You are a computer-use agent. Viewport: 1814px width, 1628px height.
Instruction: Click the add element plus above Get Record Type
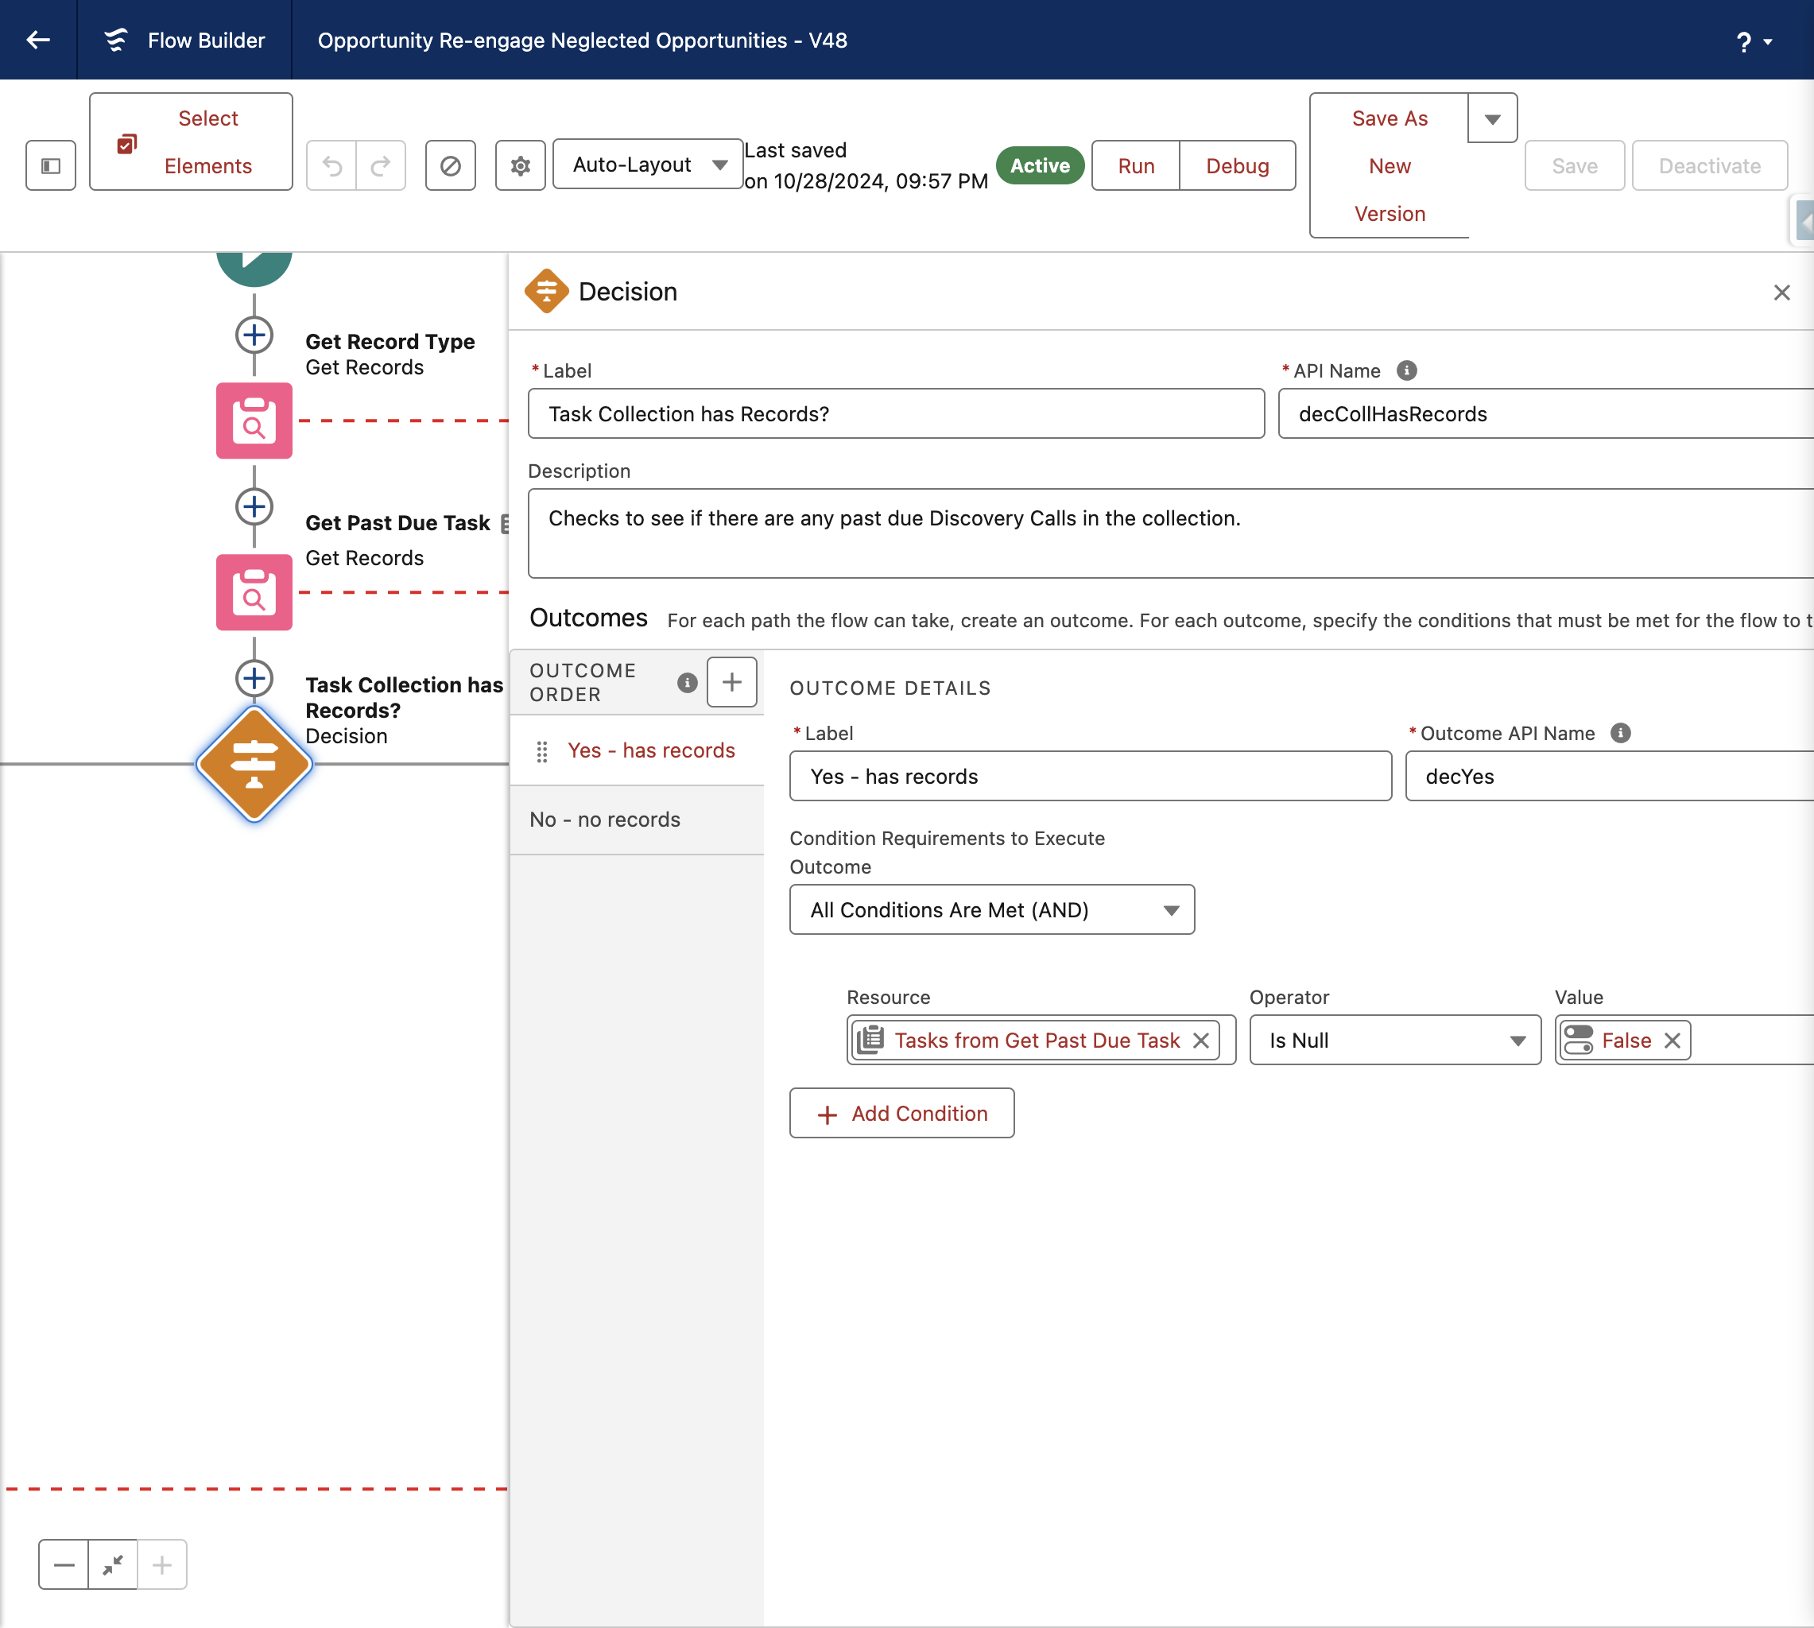(x=254, y=335)
